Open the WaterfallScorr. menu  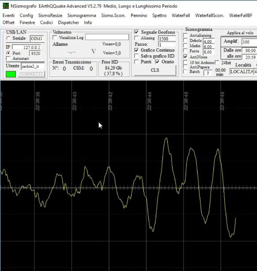point(209,15)
